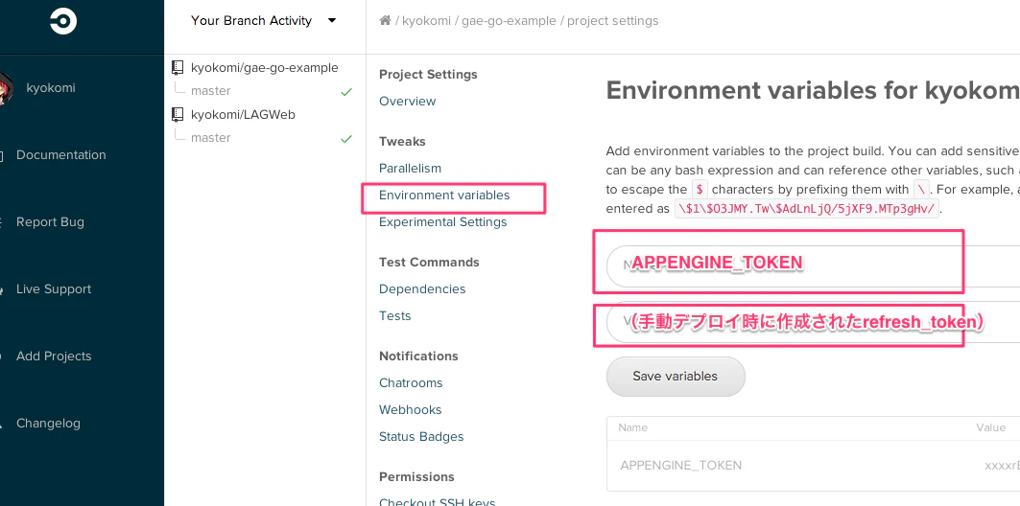1020x506 pixels.
Task: Select kyokomi username in sidebar
Action: pyautogui.click(x=51, y=88)
